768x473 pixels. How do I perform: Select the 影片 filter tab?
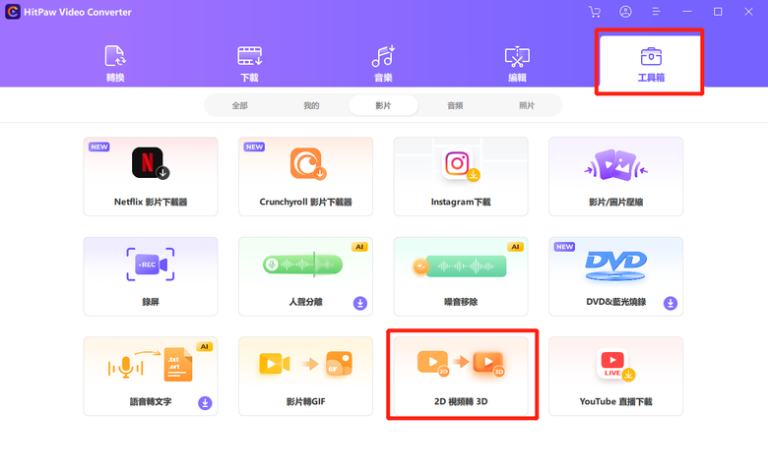coord(384,105)
